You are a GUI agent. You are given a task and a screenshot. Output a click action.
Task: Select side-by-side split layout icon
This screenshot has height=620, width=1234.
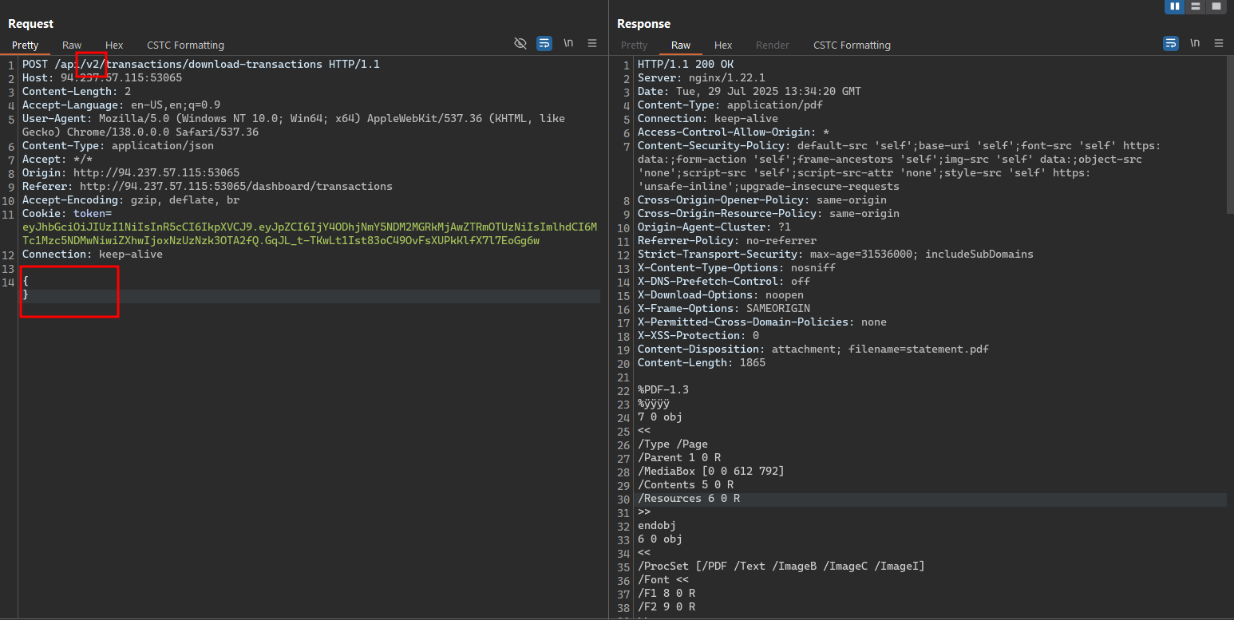1174,6
